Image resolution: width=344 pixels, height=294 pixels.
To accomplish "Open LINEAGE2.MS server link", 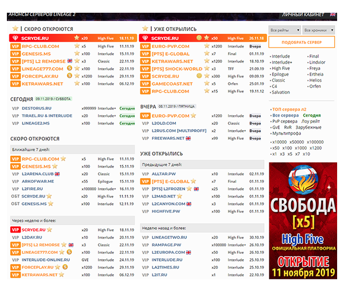I will pos(36,123).
